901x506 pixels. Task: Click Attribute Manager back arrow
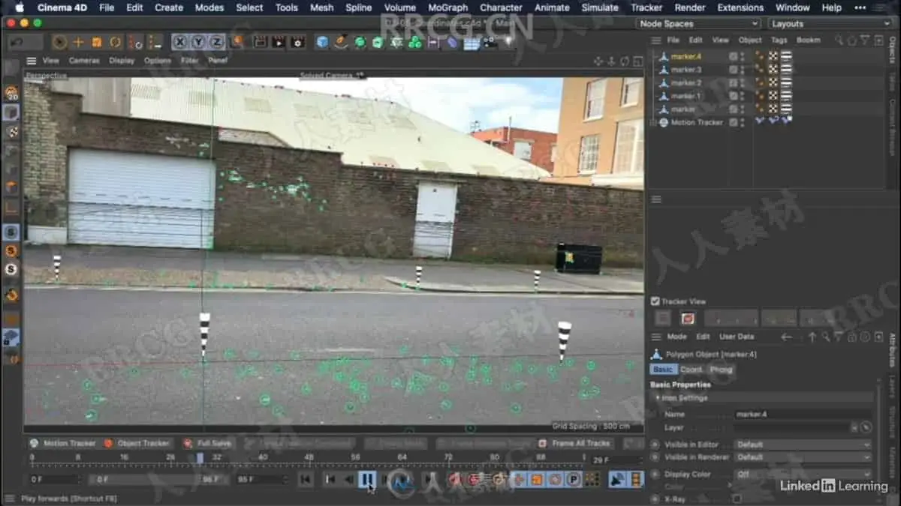(786, 337)
